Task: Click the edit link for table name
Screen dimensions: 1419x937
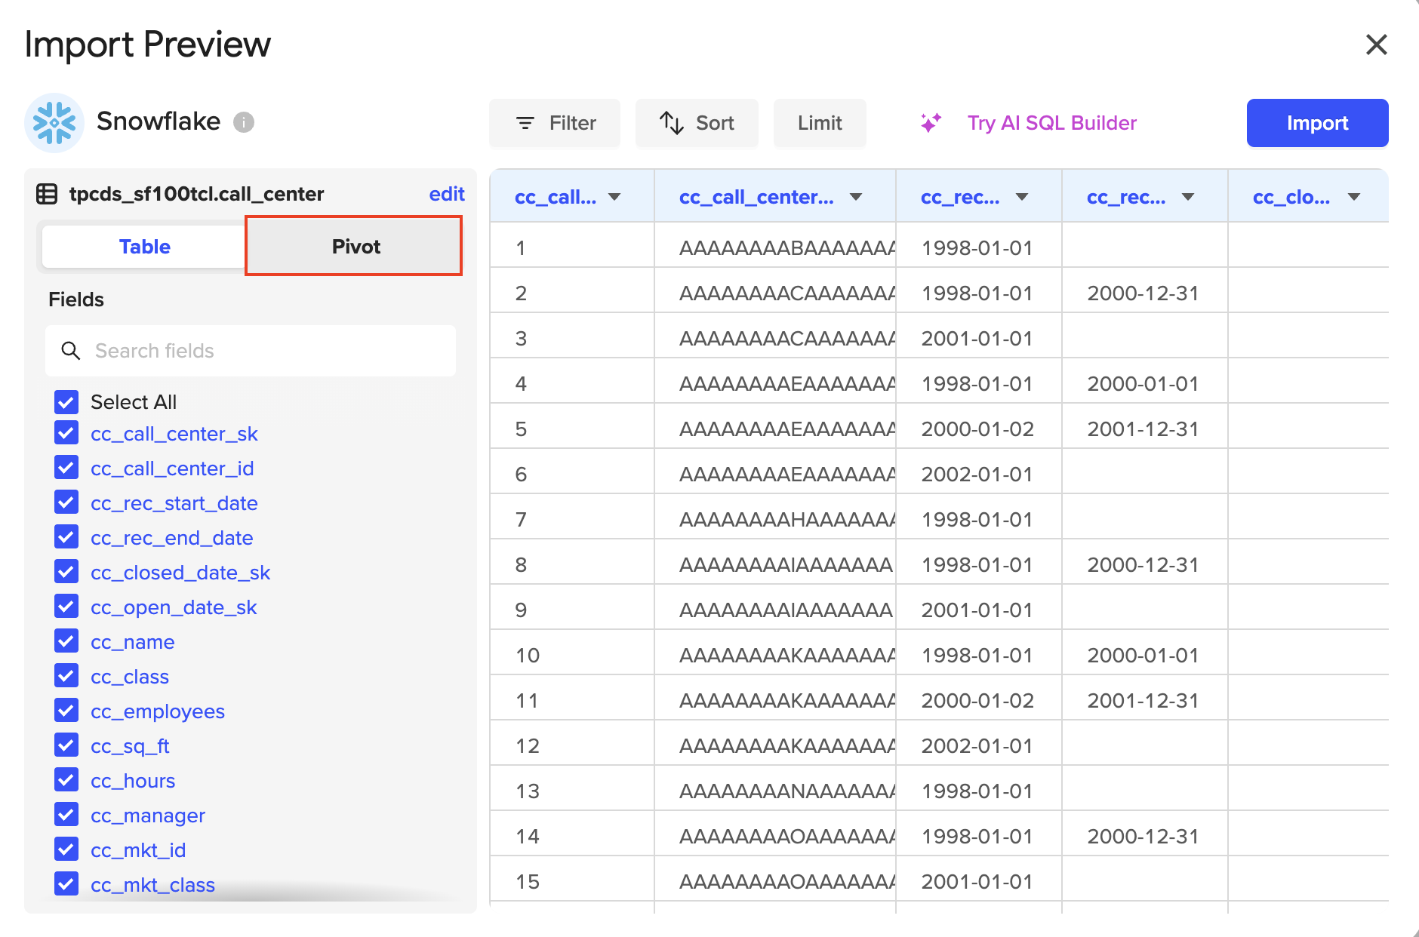Action: pyautogui.click(x=446, y=194)
